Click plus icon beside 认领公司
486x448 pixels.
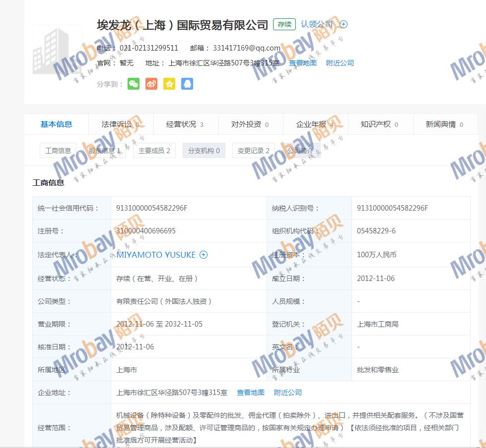click(x=344, y=24)
